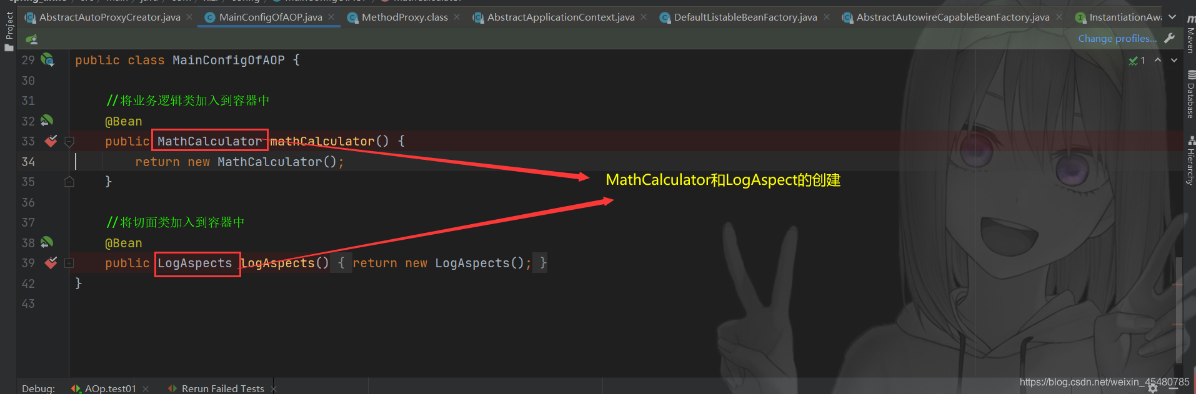Viewport: 1196px width, 394px height.
Task: Close the AOp.test01 debug tab
Action: point(146,389)
